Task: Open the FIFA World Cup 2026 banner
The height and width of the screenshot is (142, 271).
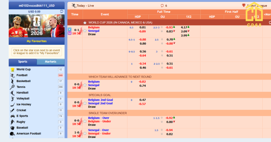Action: coord(37,26)
